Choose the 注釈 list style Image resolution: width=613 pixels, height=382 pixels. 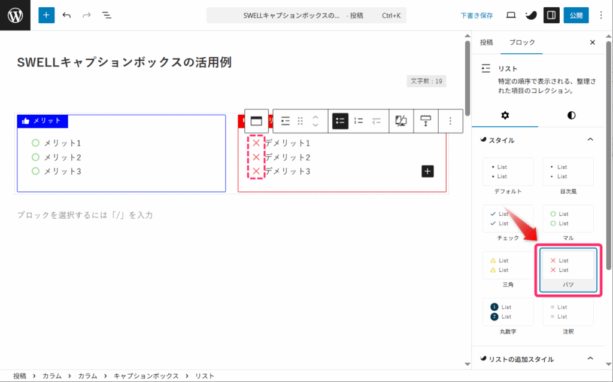pos(568,317)
